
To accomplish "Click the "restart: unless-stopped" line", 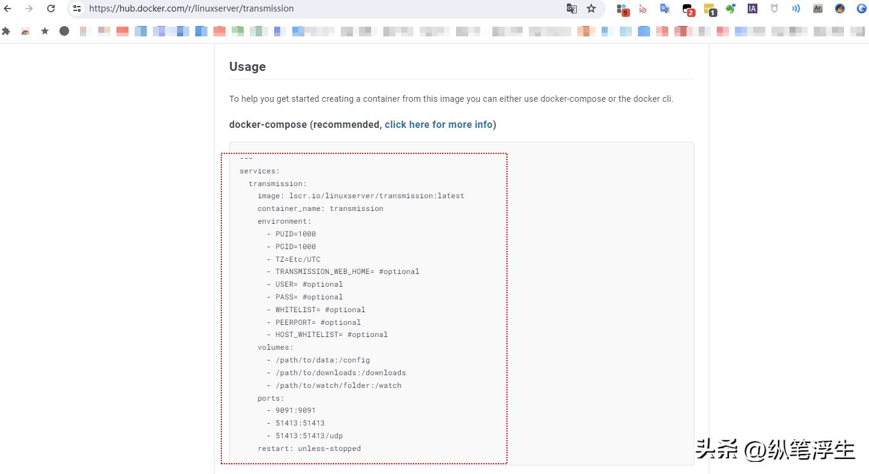I will click(x=309, y=449).
